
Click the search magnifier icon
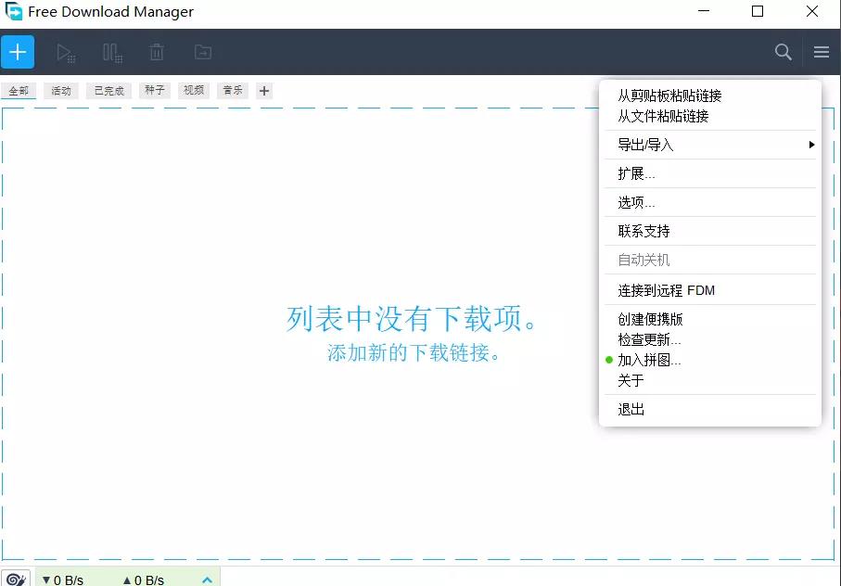(783, 52)
